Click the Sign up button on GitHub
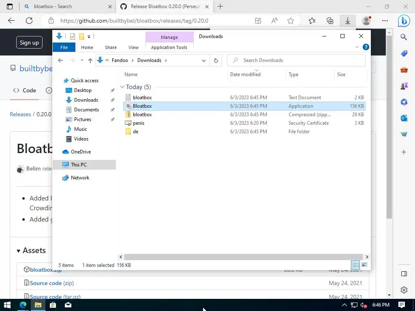The width and height of the screenshot is (415, 311). [x=29, y=42]
